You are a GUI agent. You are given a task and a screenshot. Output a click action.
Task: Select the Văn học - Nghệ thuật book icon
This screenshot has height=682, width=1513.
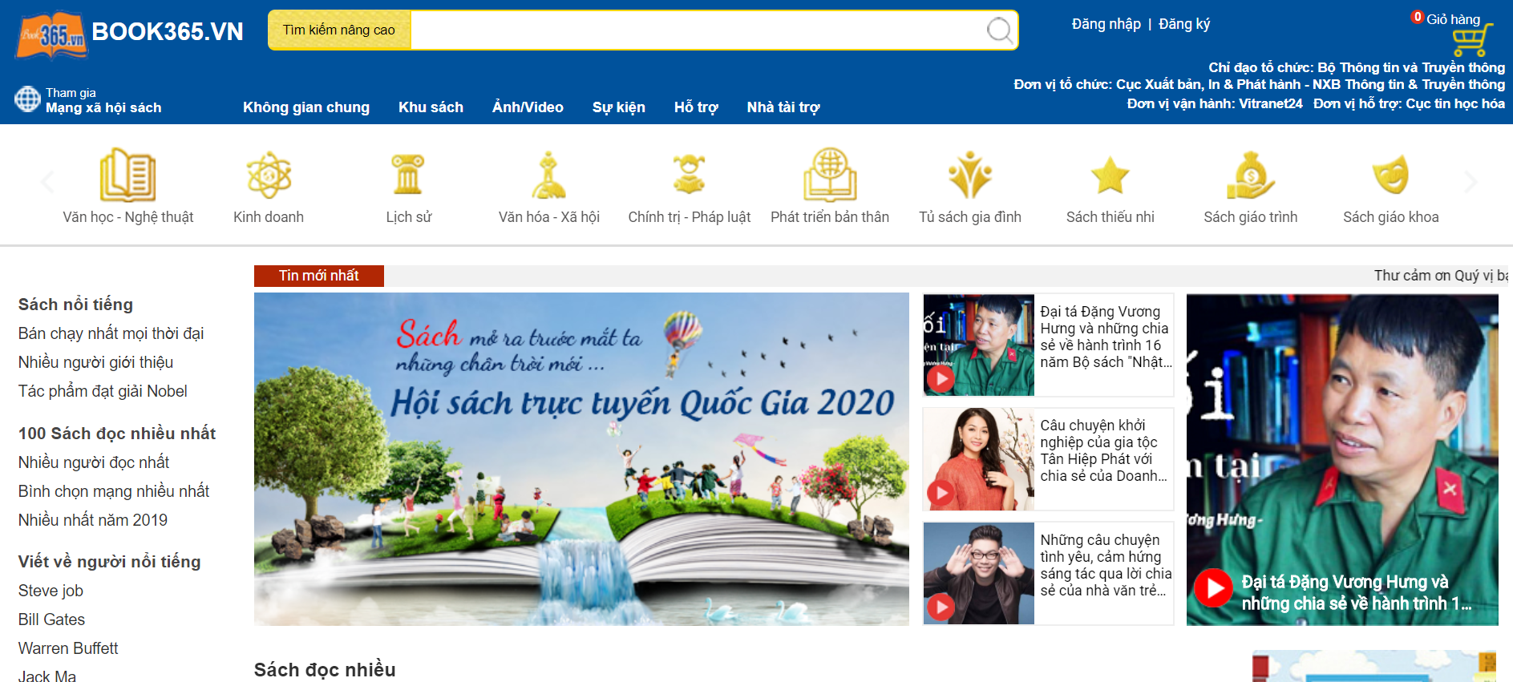click(x=127, y=175)
